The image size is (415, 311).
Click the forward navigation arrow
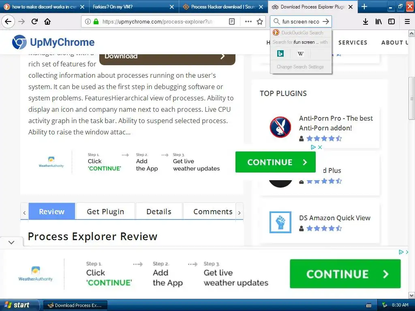(x=21, y=21)
